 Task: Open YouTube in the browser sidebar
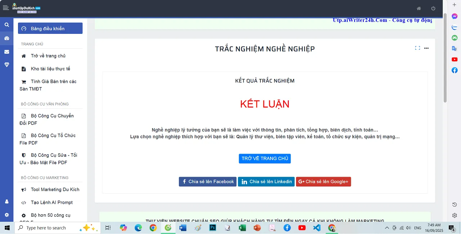click(455, 59)
